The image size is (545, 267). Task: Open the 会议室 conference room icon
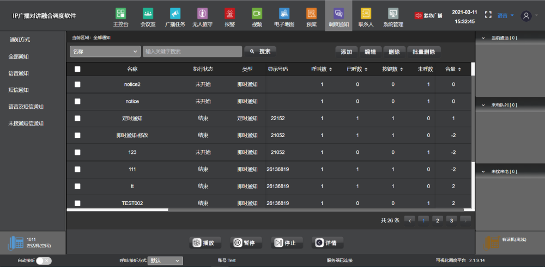pyautogui.click(x=148, y=14)
